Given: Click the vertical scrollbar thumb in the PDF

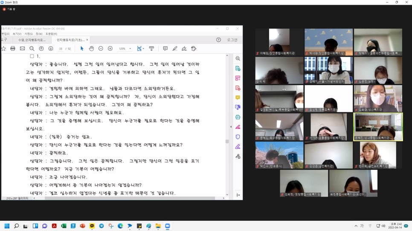Looking at the screenshot, I should tap(227, 141).
